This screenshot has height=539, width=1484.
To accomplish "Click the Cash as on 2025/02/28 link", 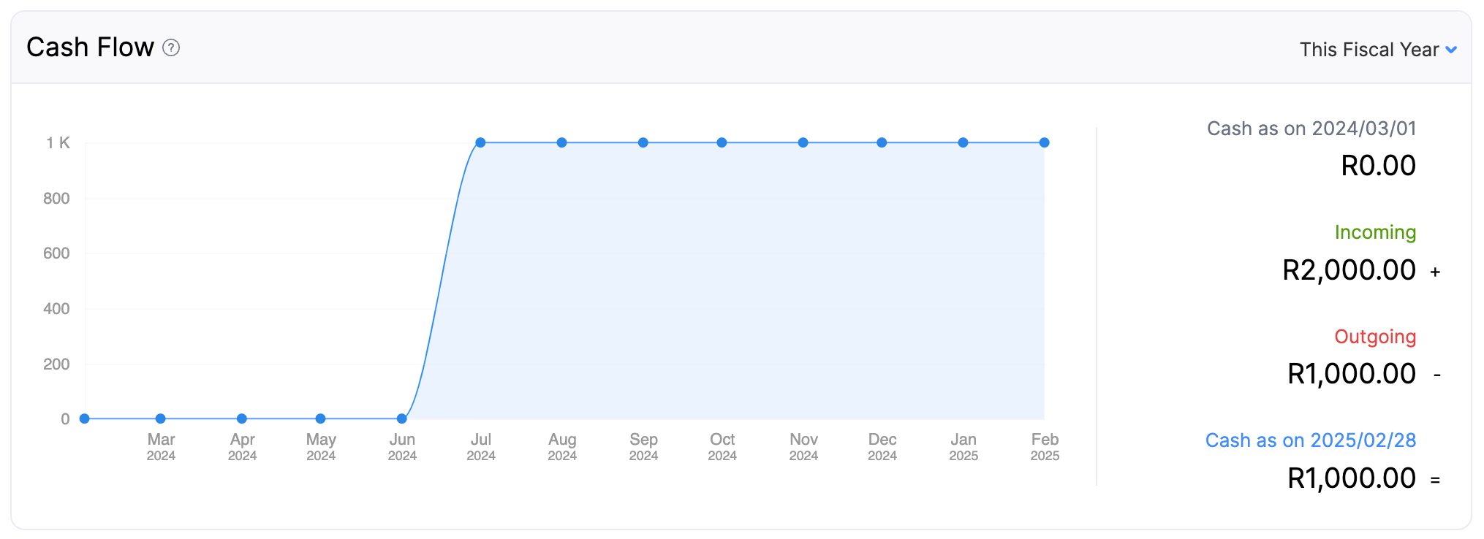I will coord(1310,440).
